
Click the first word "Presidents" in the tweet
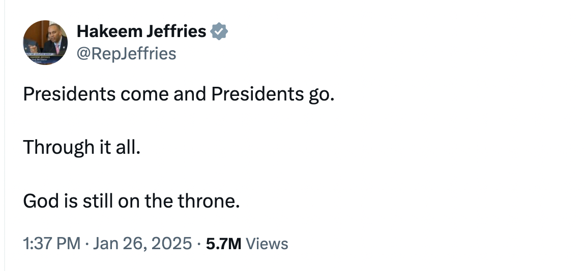pos(69,94)
